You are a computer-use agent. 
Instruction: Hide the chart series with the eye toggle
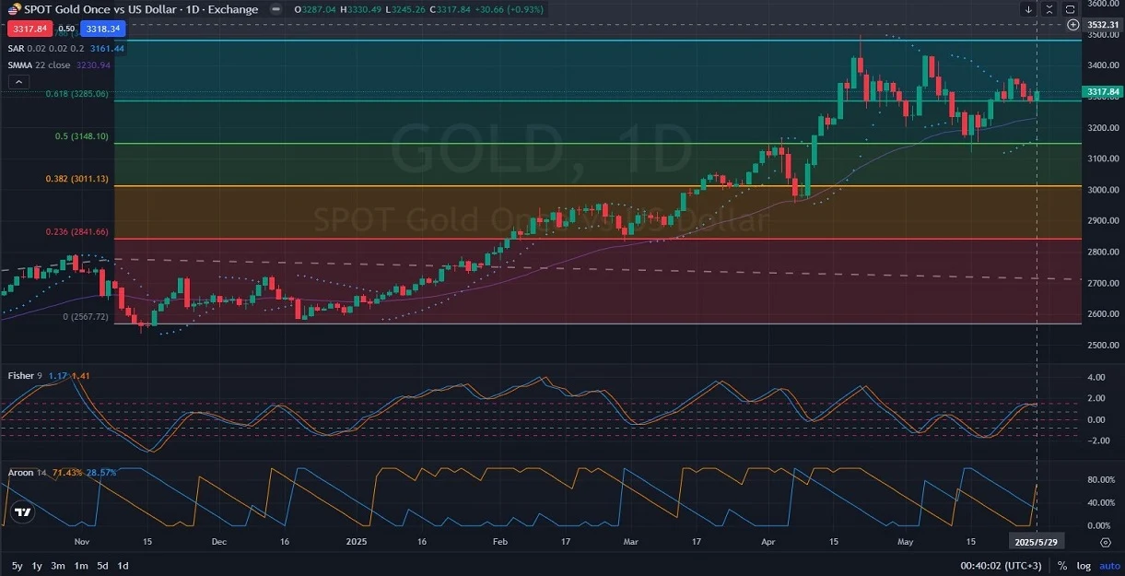tap(275, 9)
